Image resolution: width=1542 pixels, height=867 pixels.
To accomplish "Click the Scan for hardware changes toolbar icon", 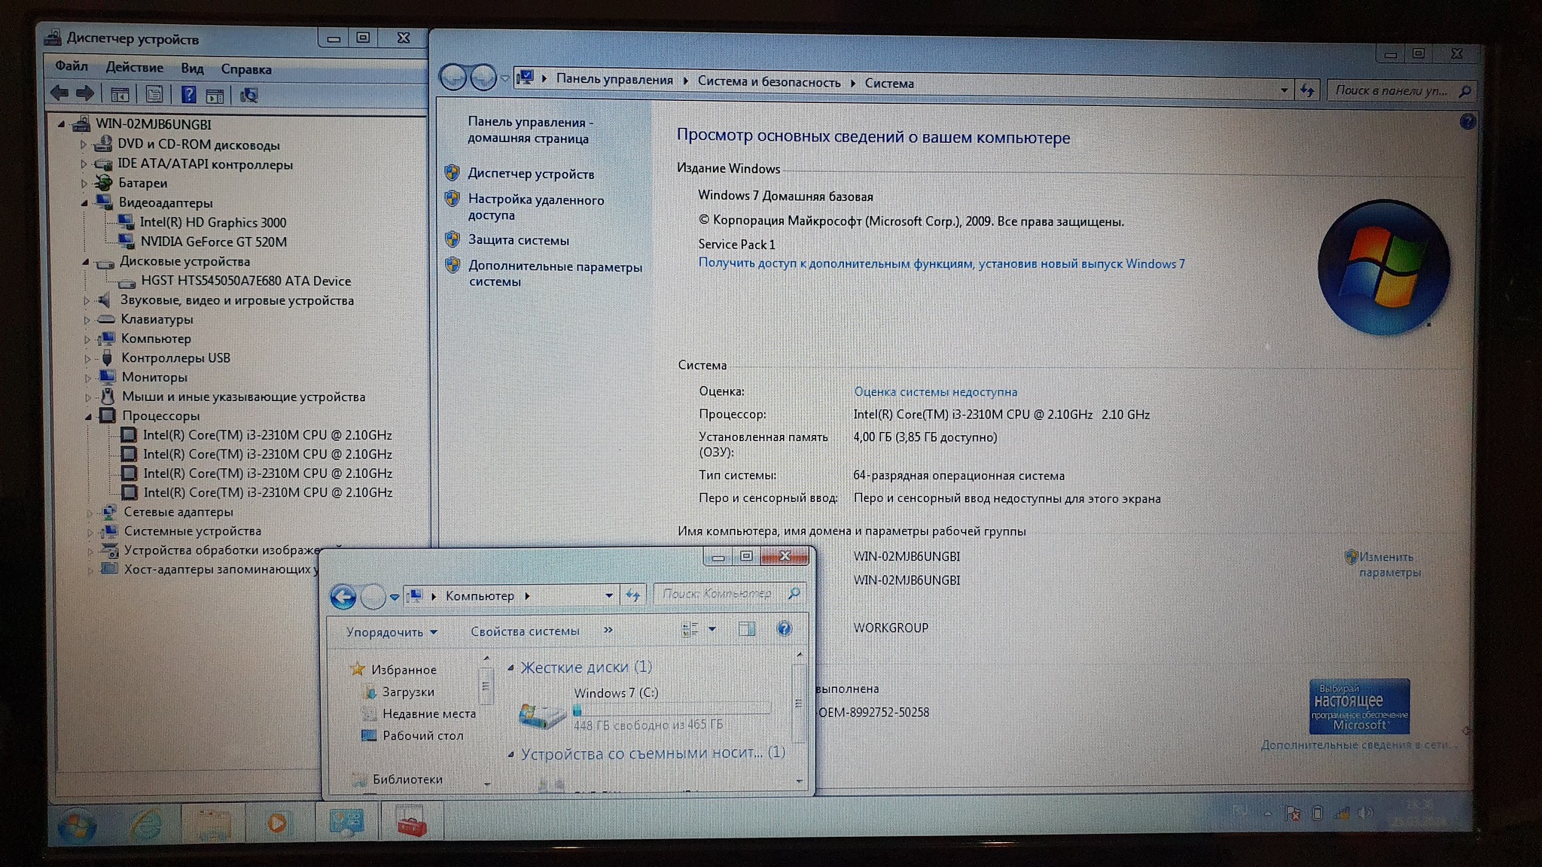I will pyautogui.click(x=248, y=95).
